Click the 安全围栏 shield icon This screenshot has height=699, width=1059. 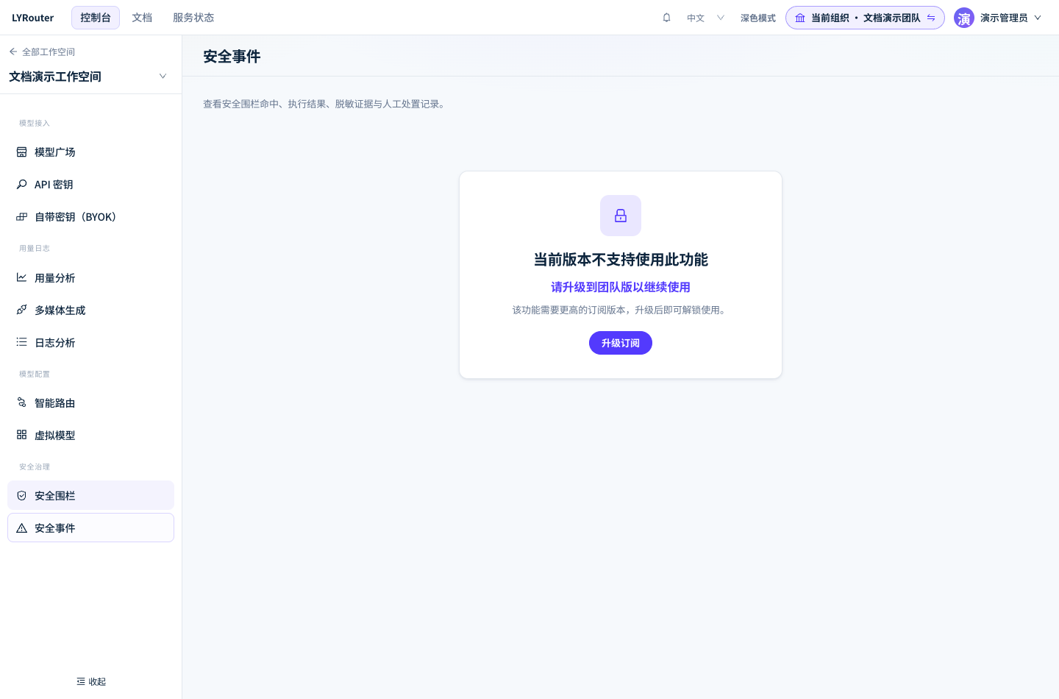click(22, 496)
